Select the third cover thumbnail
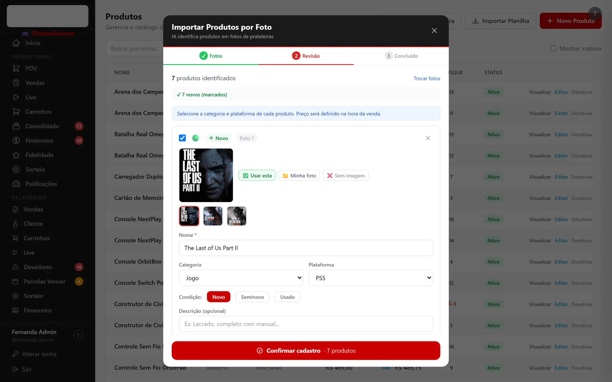Viewport: 612px width, 382px height. pos(237,216)
